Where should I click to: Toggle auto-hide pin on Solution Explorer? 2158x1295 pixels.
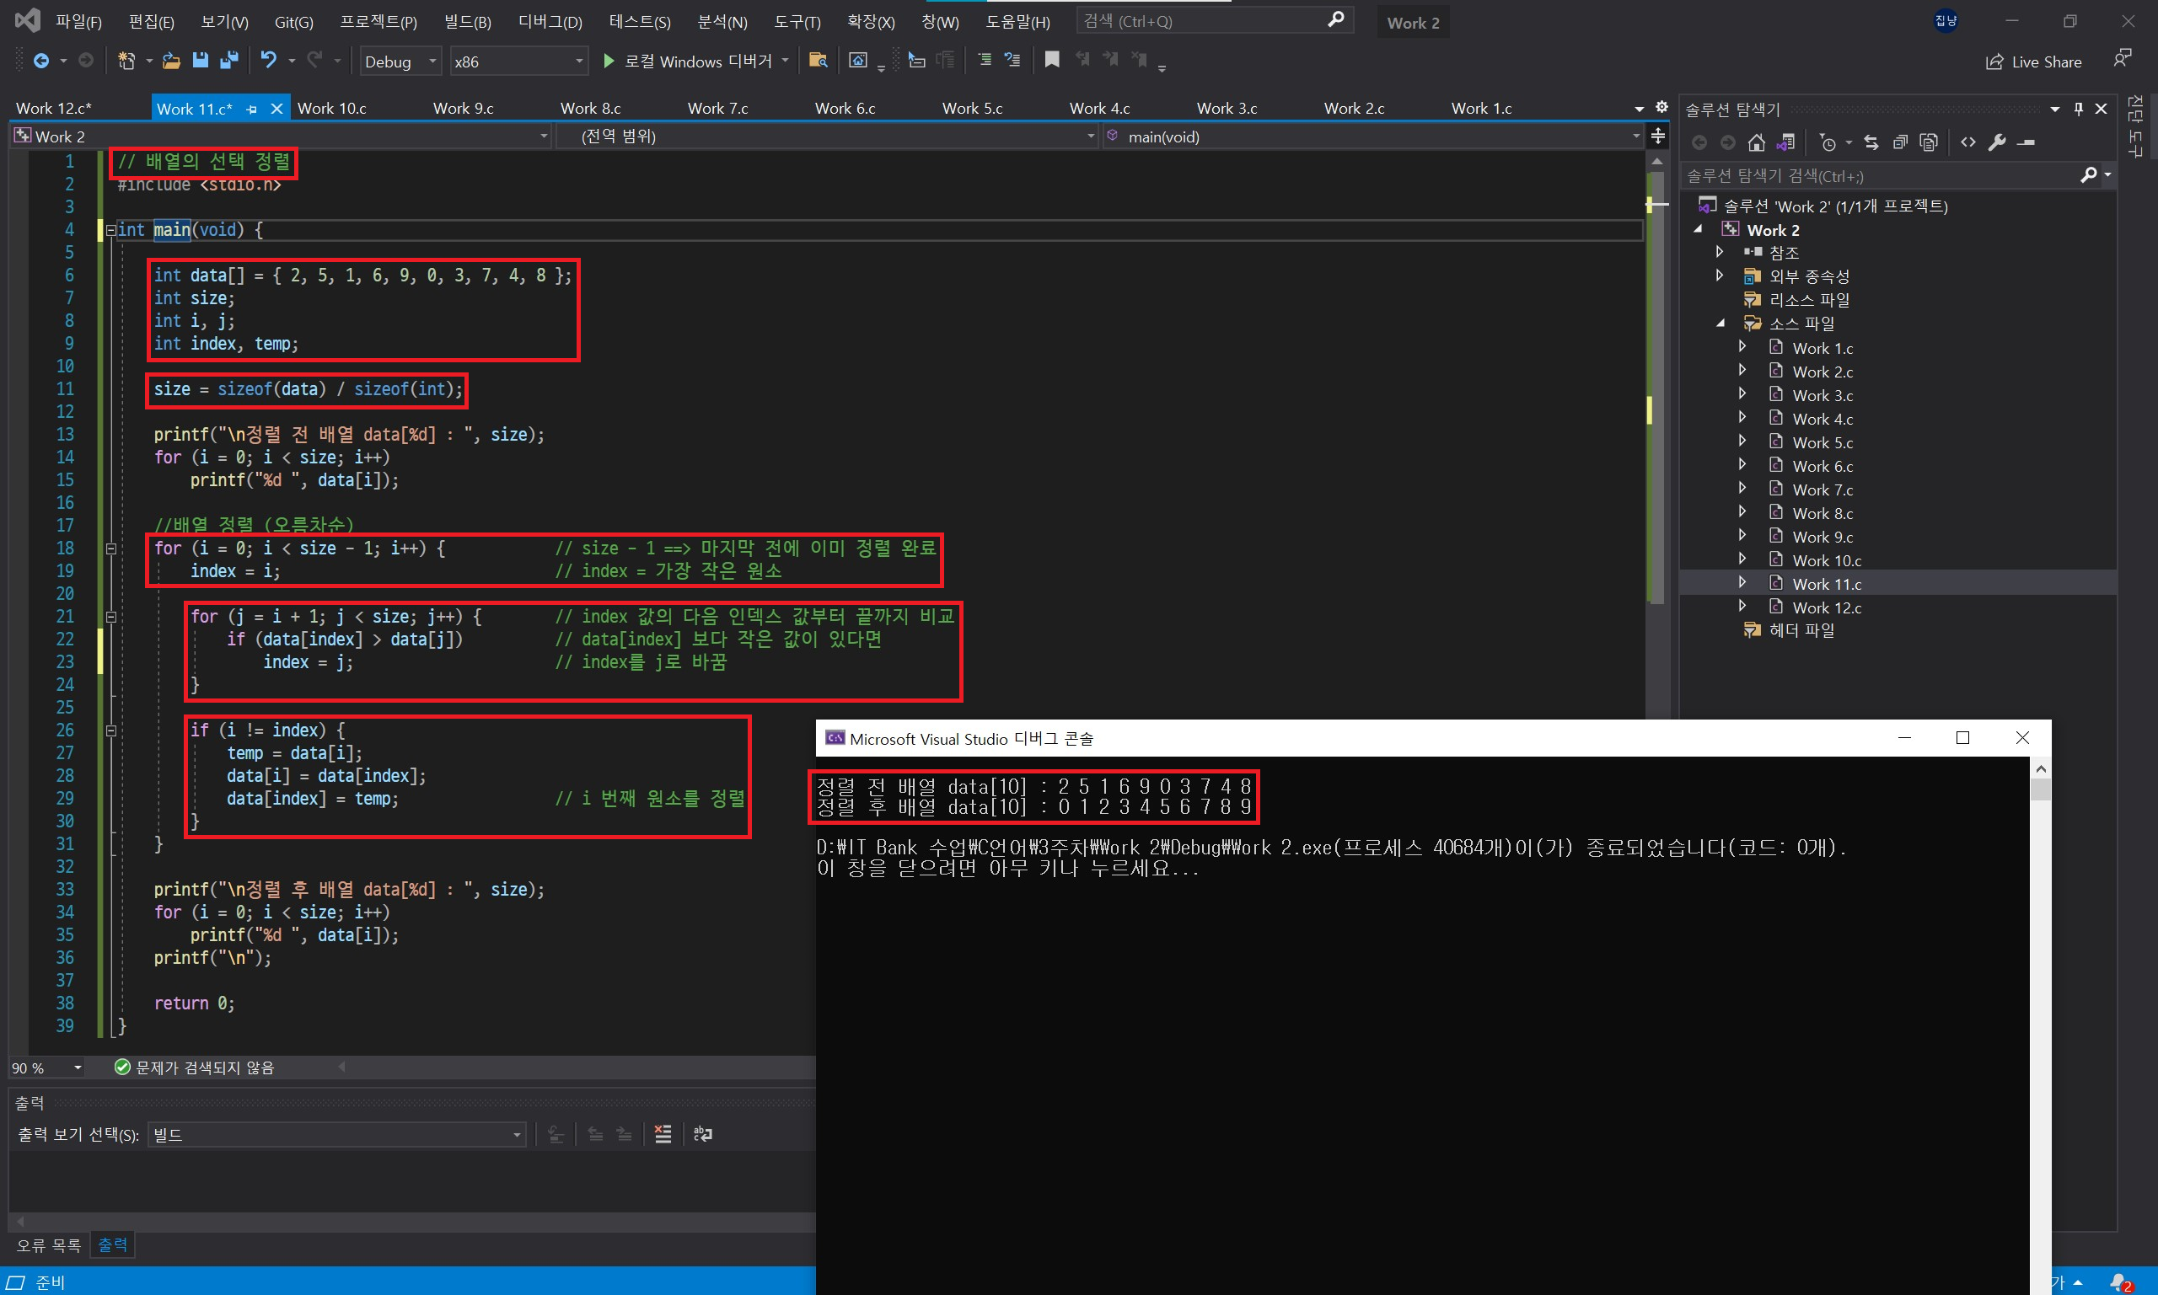[2078, 109]
